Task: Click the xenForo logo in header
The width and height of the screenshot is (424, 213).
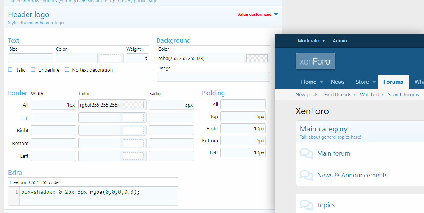Action: (315, 61)
